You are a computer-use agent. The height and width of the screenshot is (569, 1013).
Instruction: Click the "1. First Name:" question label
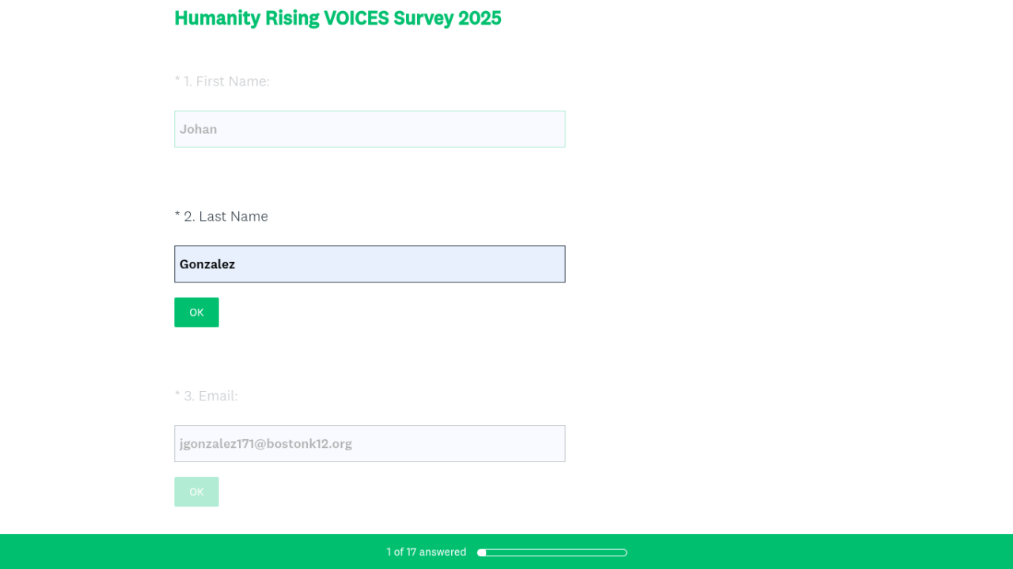click(x=226, y=82)
